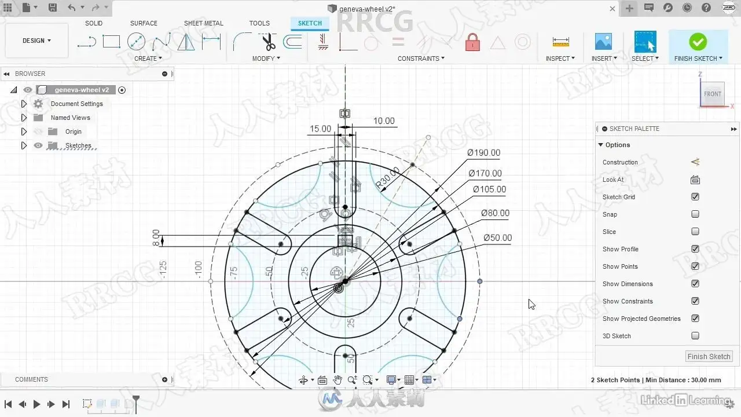Screen dimensions: 741x417
Task: Open the DESIGN workspace dropdown
Action: [x=36, y=41]
